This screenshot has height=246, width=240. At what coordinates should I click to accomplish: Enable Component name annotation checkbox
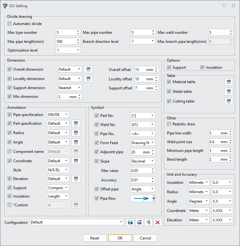pyautogui.click(x=10, y=152)
